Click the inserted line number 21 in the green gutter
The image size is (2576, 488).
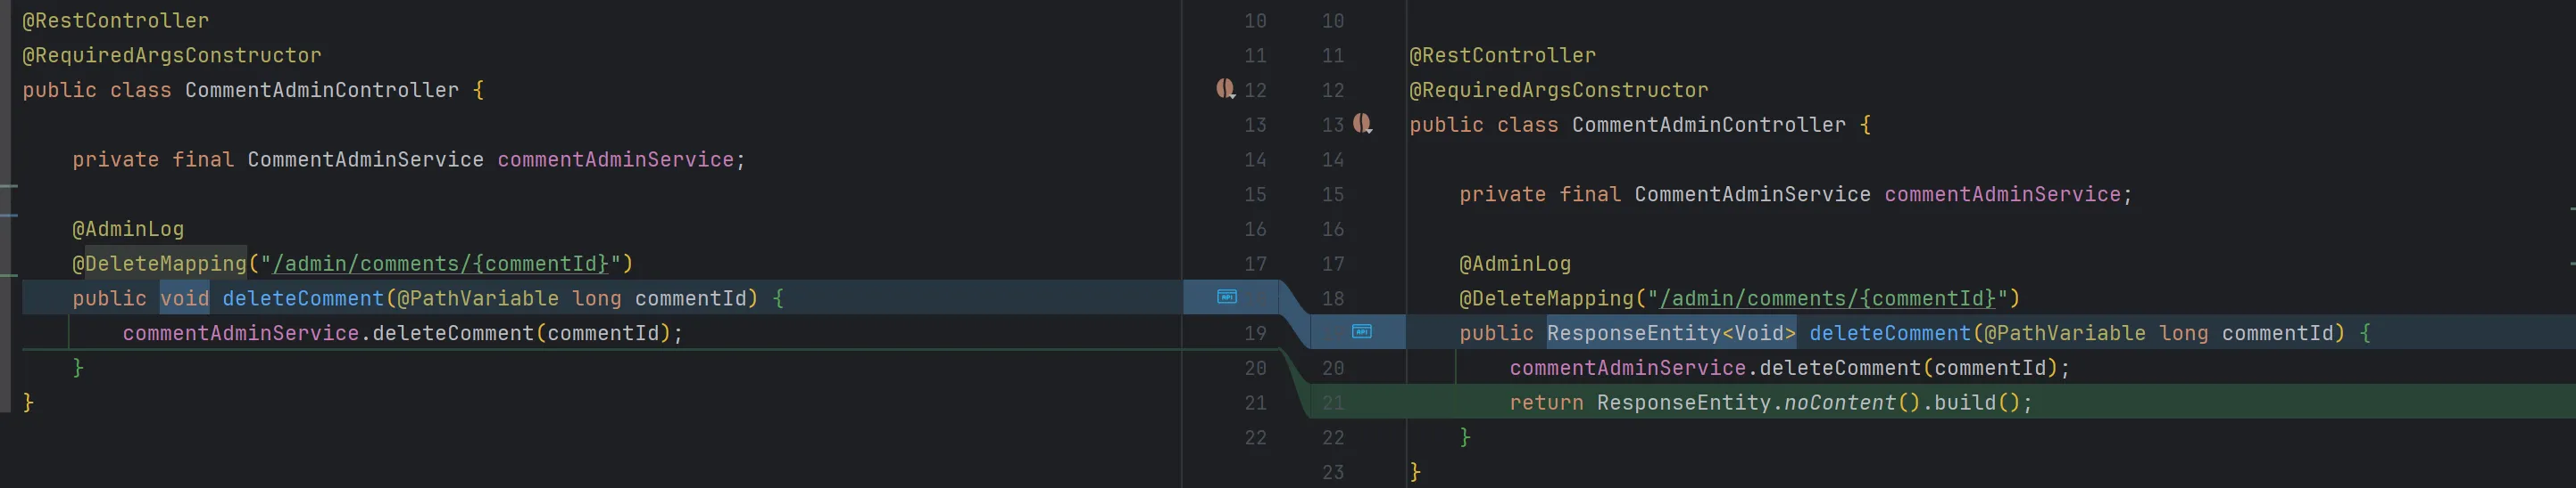(1333, 403)
